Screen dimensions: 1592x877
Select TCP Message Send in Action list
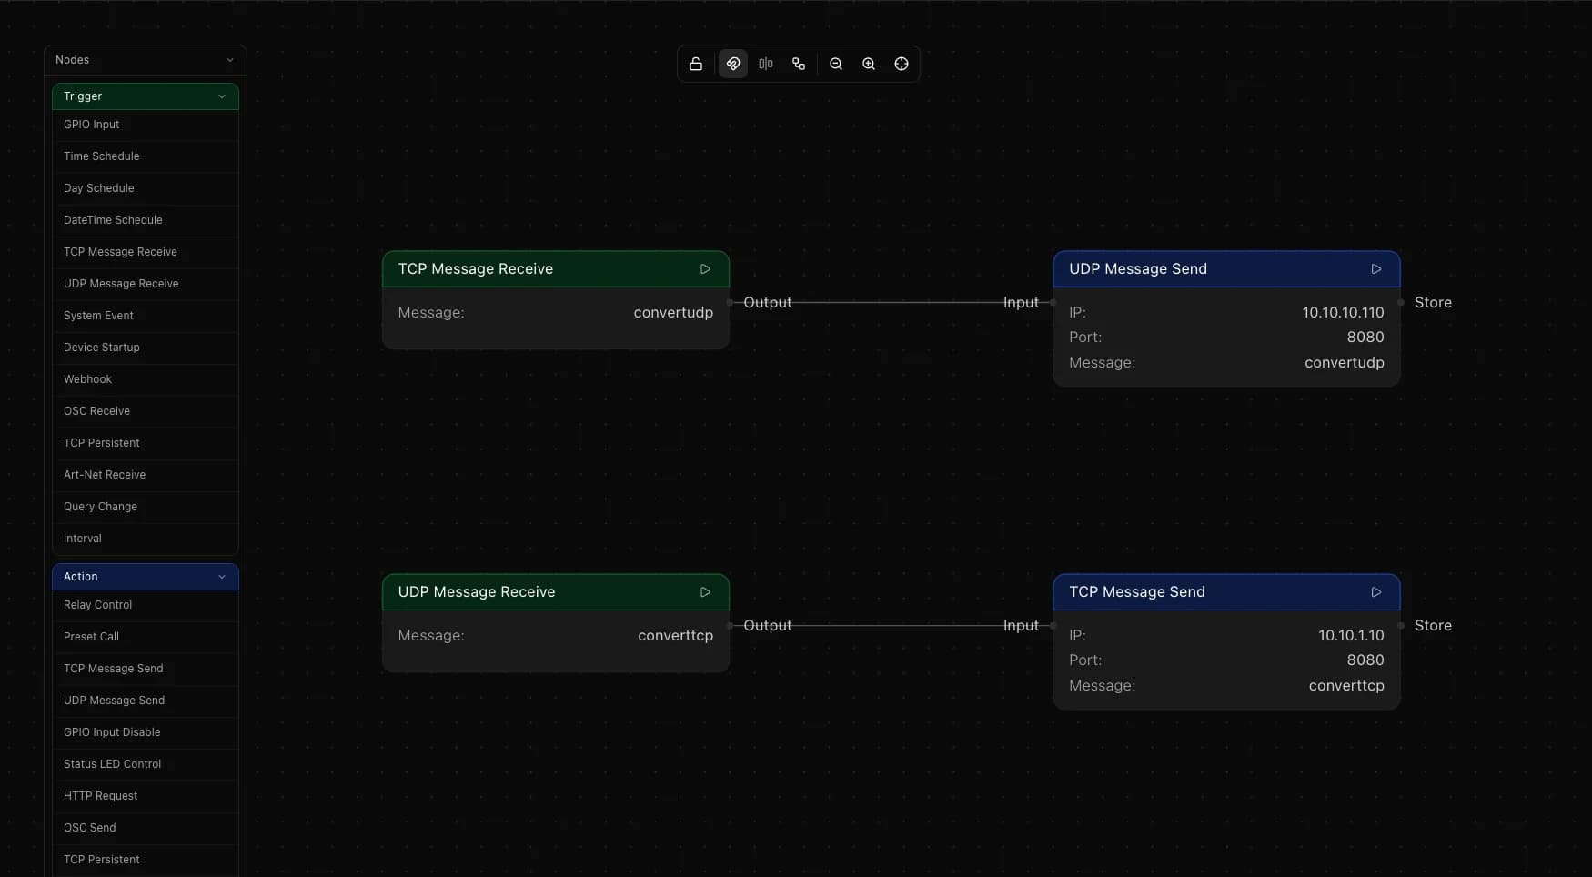tap(146, 669)
